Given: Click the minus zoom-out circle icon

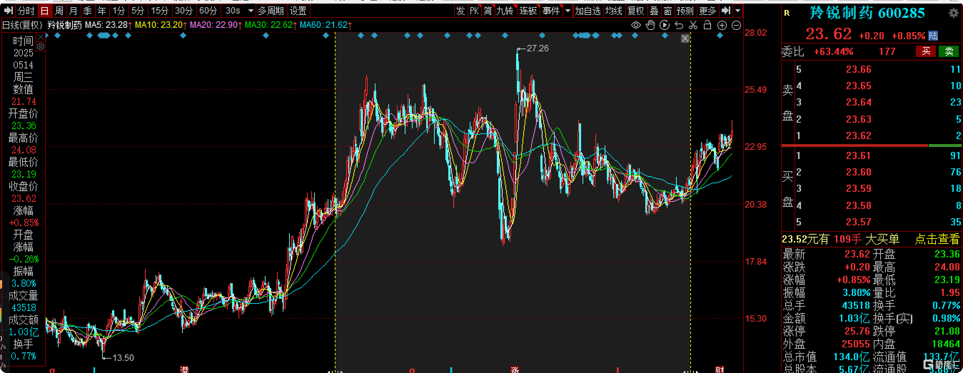Looking at the screenshot, I should [x=736, y=25].
